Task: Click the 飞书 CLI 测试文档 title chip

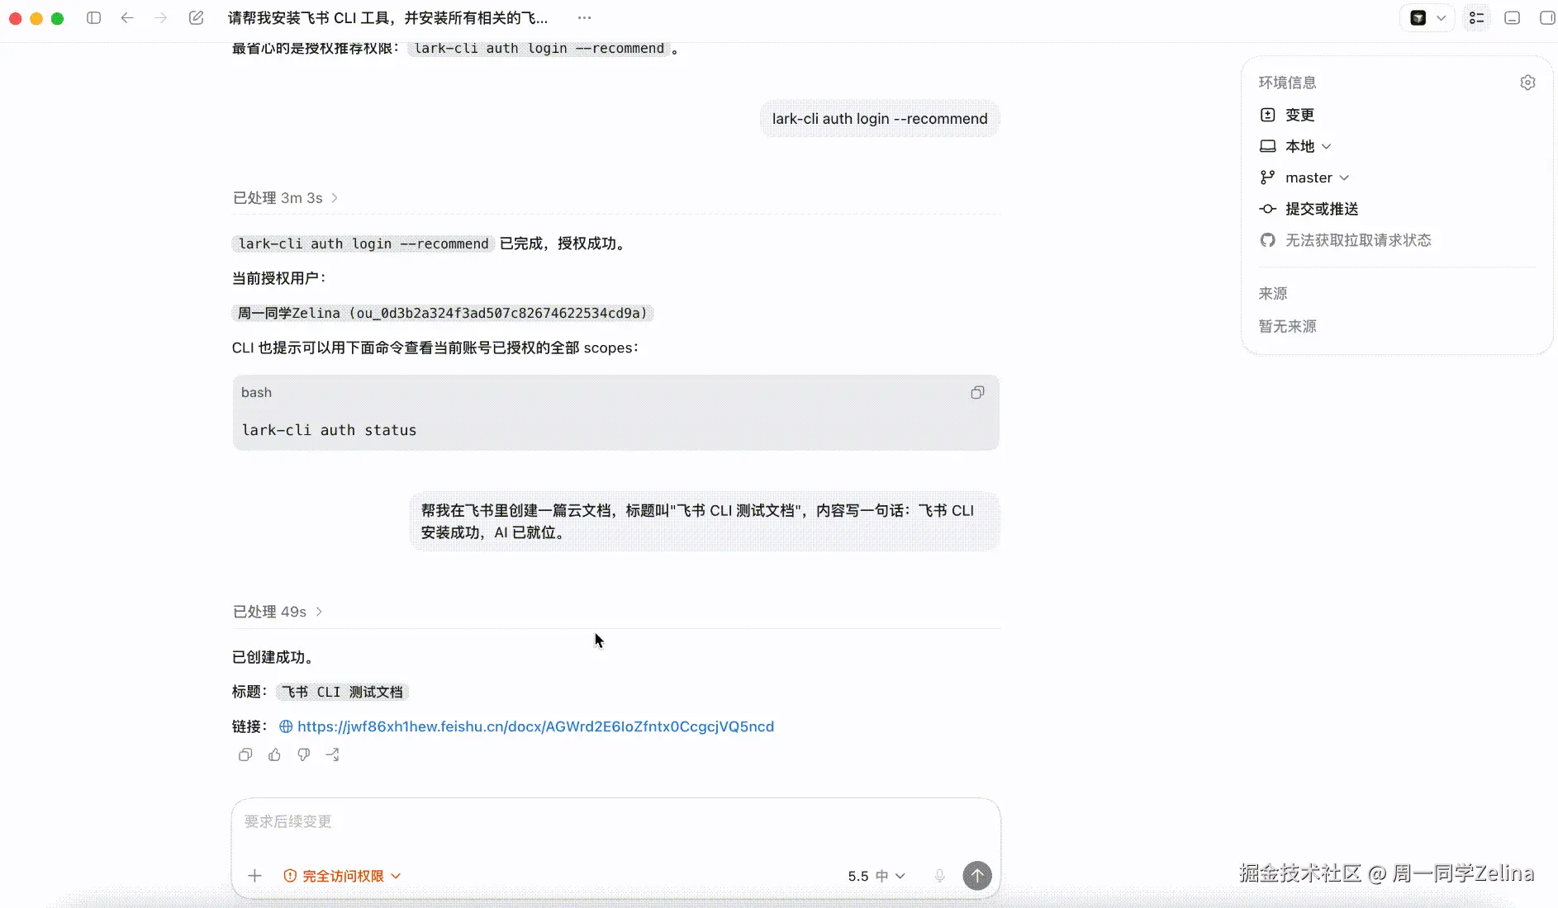Action: [x=342, y=692]
